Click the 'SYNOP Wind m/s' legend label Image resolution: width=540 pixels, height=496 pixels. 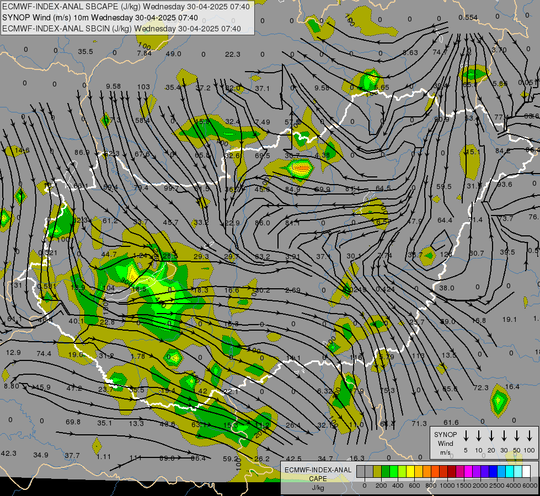pyautogui.click(x=445, y=444)
